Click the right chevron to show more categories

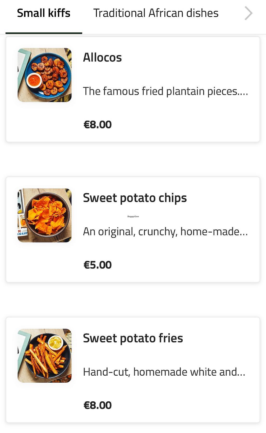tap(248, 13)
